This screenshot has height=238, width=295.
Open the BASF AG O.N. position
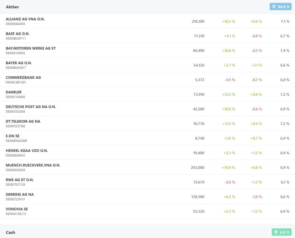point(18,34)
